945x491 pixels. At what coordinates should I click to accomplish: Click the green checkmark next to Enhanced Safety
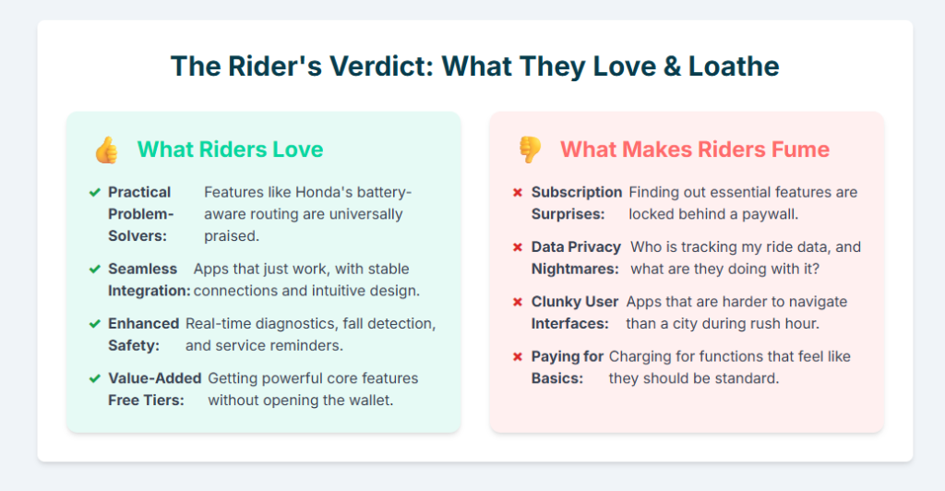click(x=94, y=324)
